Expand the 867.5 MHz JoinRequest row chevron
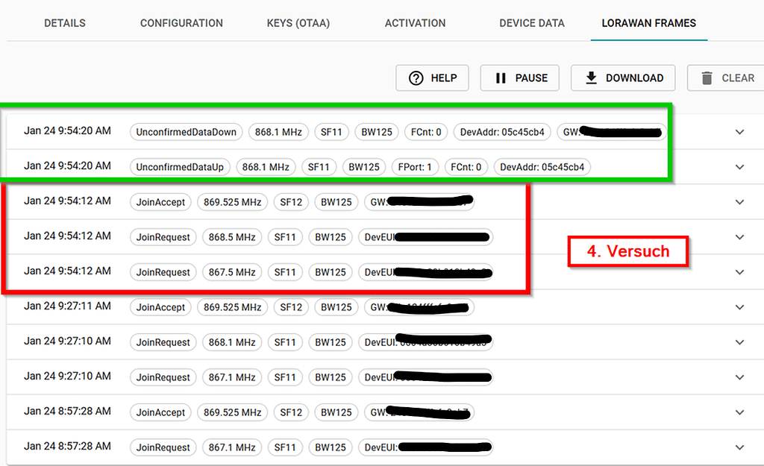 (739, 272)
